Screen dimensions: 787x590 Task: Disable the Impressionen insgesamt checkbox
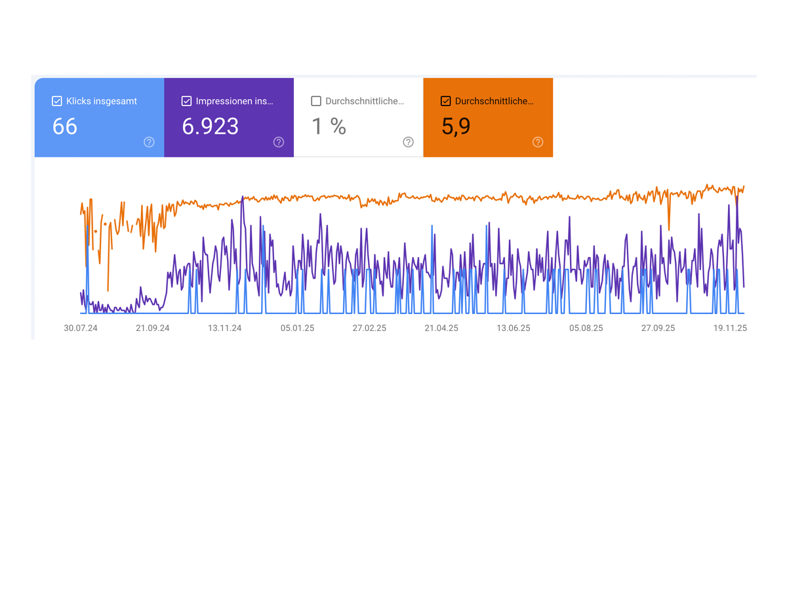point(186,101)
